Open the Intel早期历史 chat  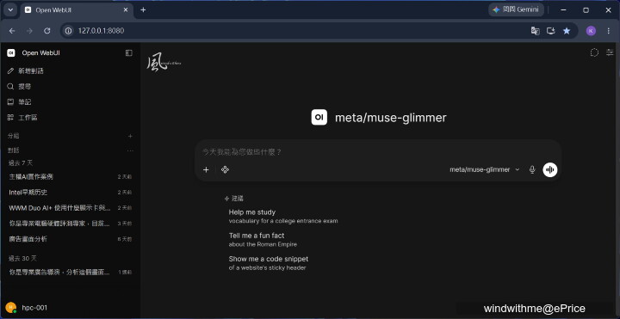[71, 193]
